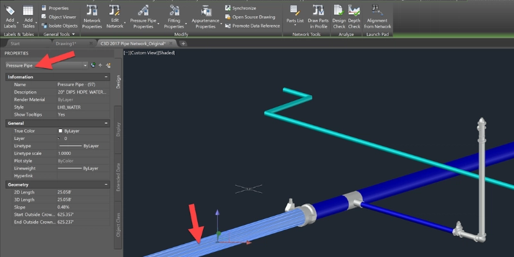Screen dimensions: 514x257
Task: Close the C3D 2017 Pipe Network_Original tab
Action: click(171, 43)
